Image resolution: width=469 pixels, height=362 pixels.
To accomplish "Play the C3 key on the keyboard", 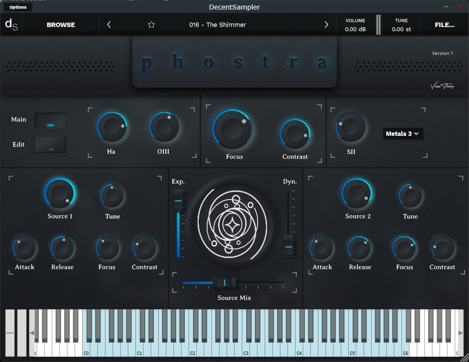I will click(x=246, y=350).
